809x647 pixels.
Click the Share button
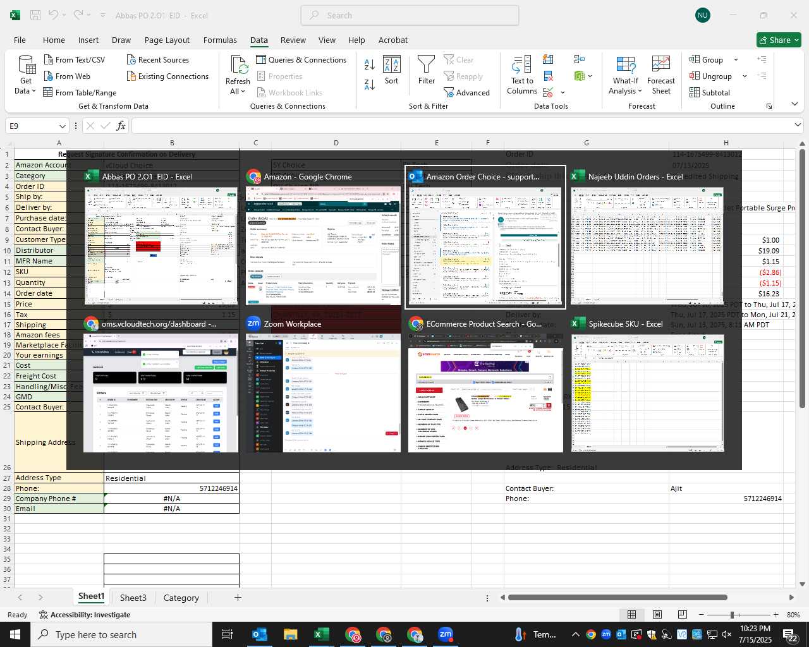click(779, 40)
